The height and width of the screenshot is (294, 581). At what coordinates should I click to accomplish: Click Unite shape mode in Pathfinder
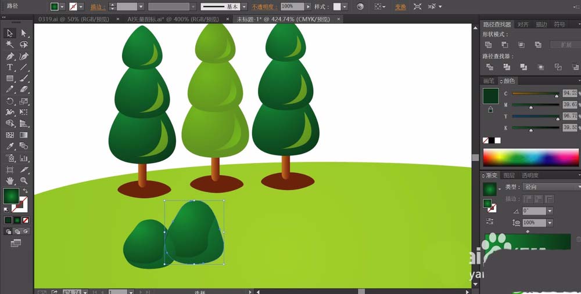pyautogui.click(x=489, y=45)
